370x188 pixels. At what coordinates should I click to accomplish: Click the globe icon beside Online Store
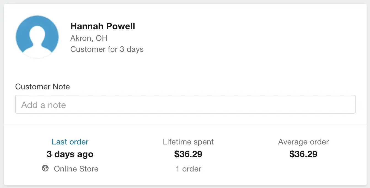(x=45, y=168)
